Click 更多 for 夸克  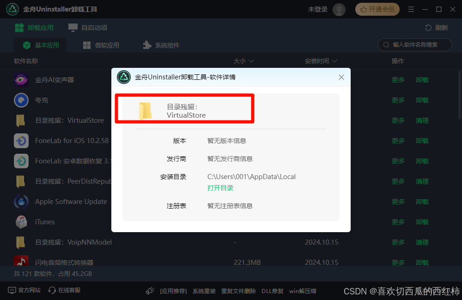[398, 100]
